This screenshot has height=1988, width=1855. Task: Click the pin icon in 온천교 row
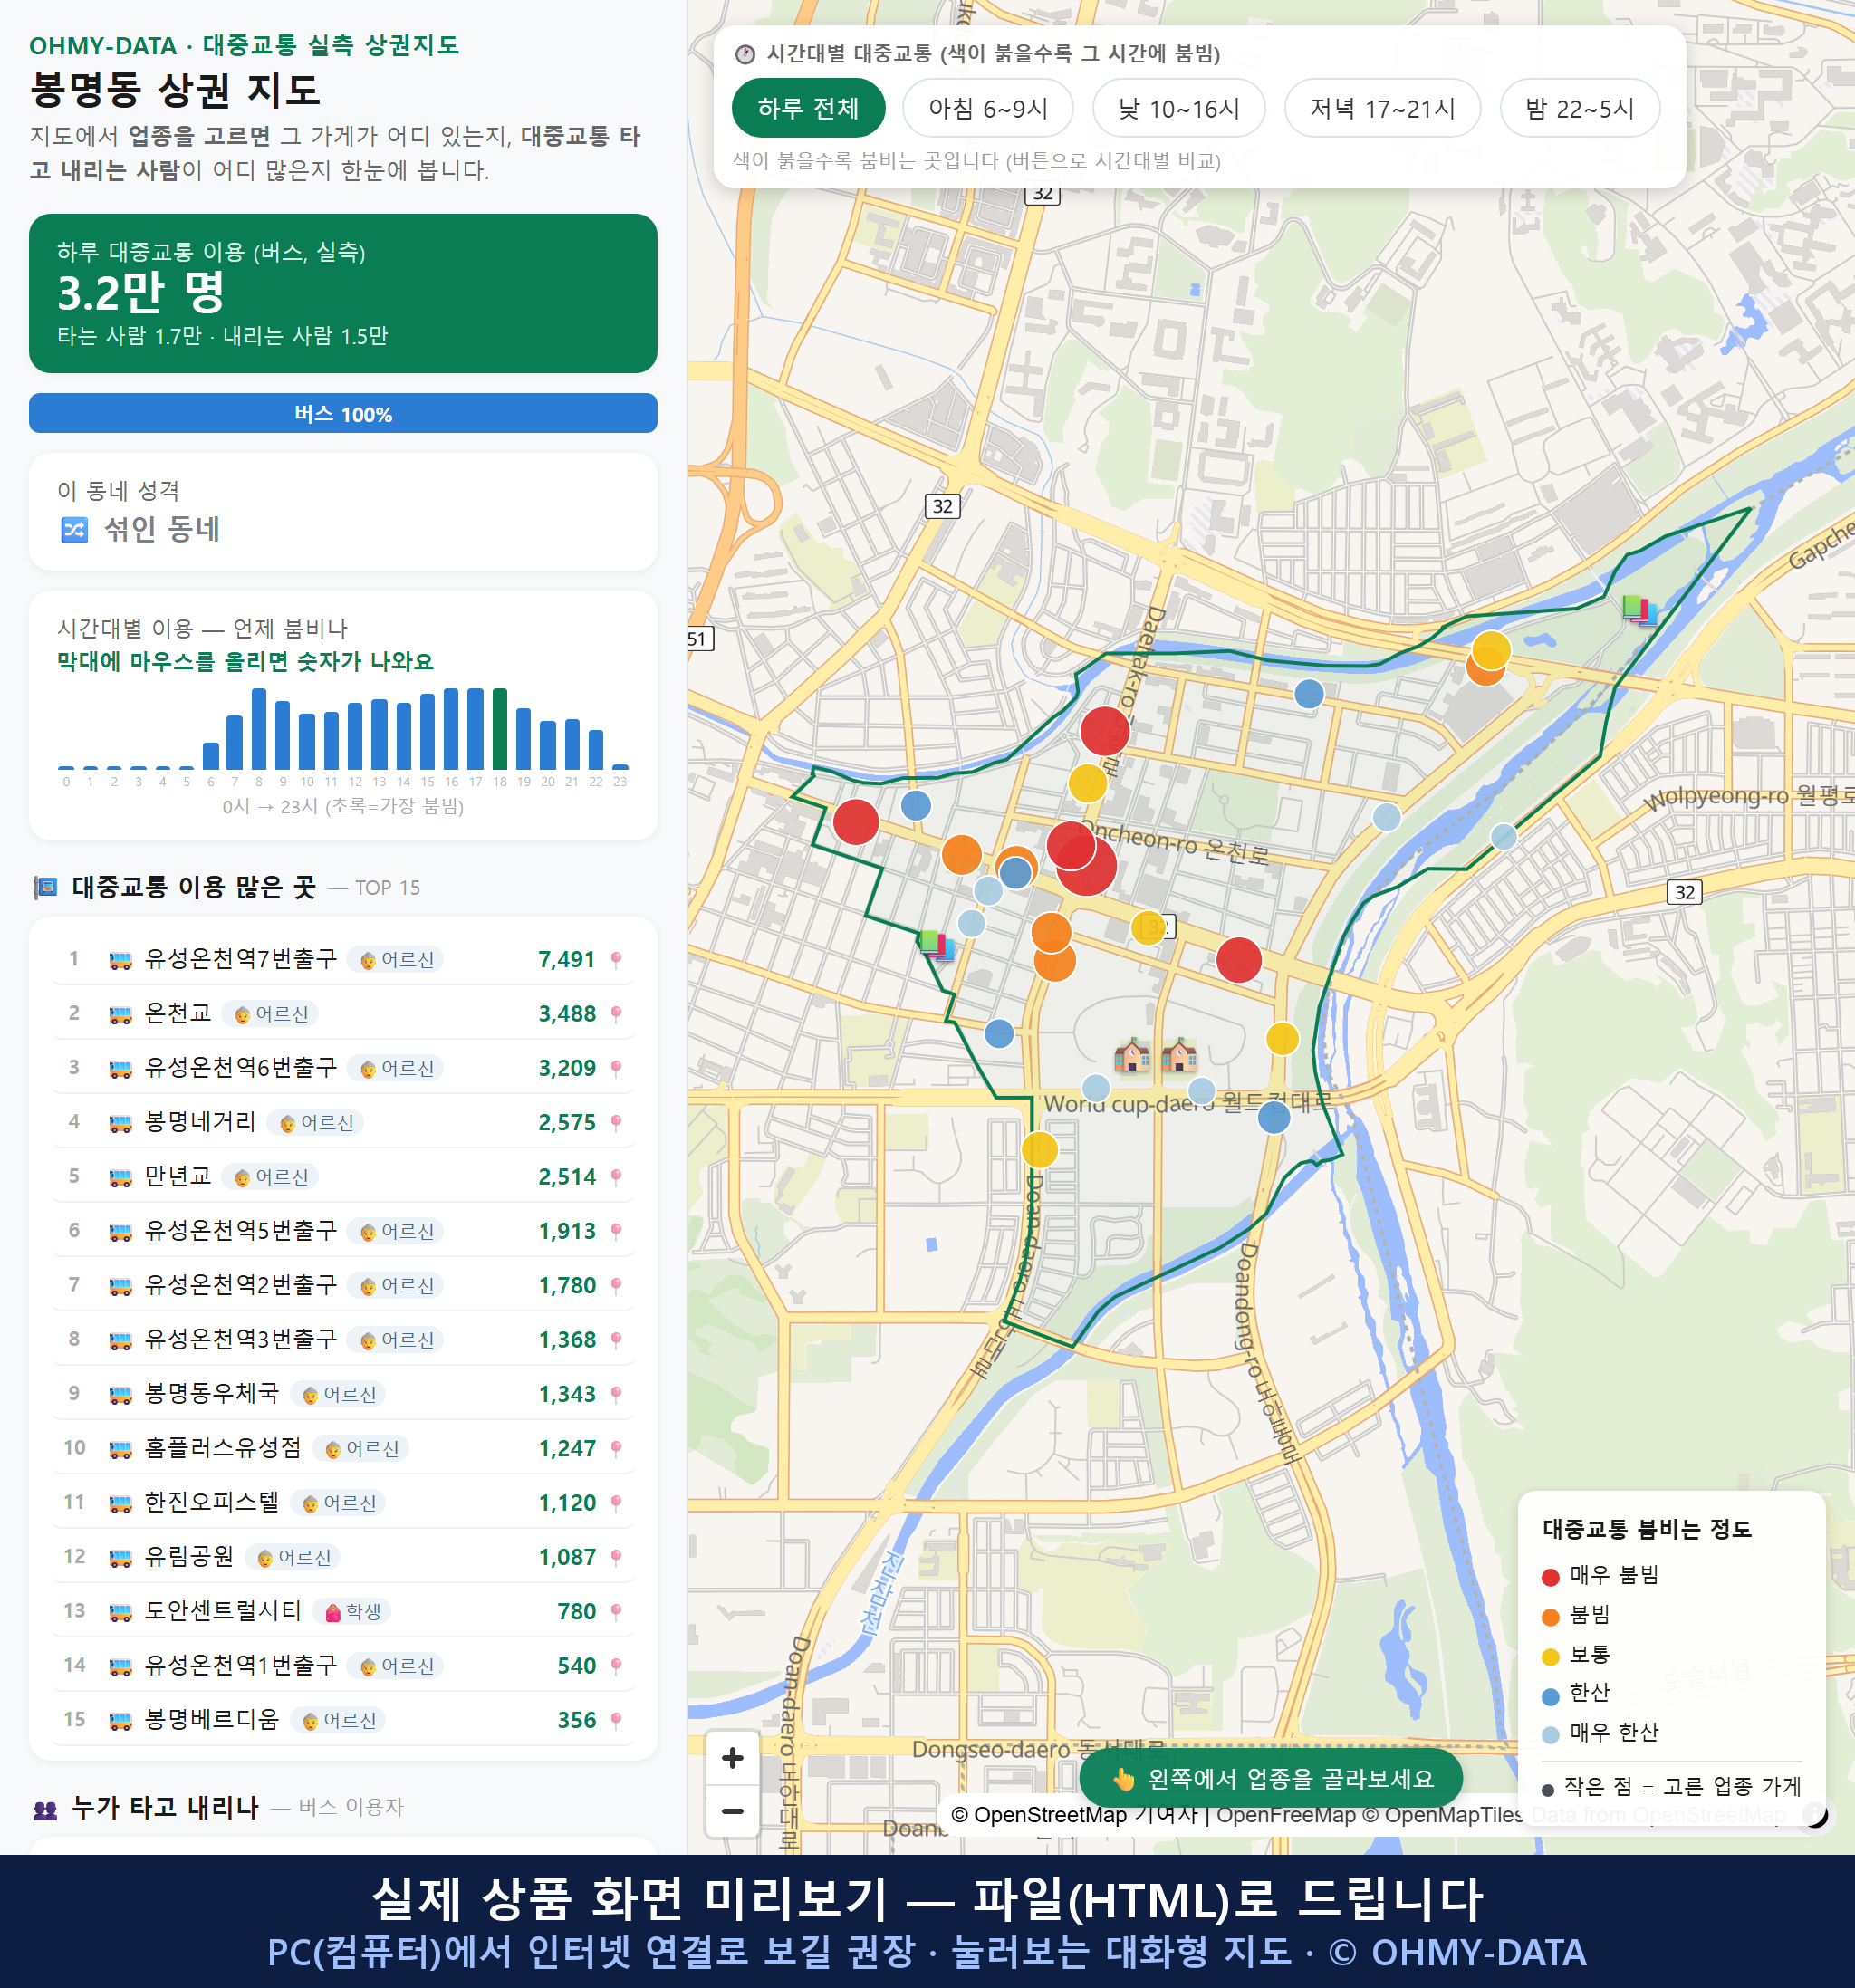pyautogui.click(x=616, y=1014)
